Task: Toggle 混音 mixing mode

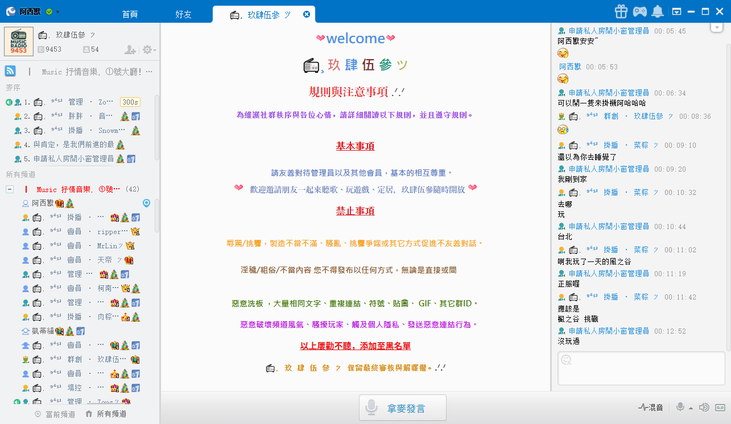Action: click(651, 407)
